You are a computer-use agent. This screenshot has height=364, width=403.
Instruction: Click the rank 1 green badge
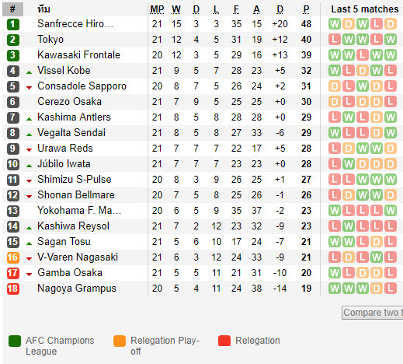(12, 24)
